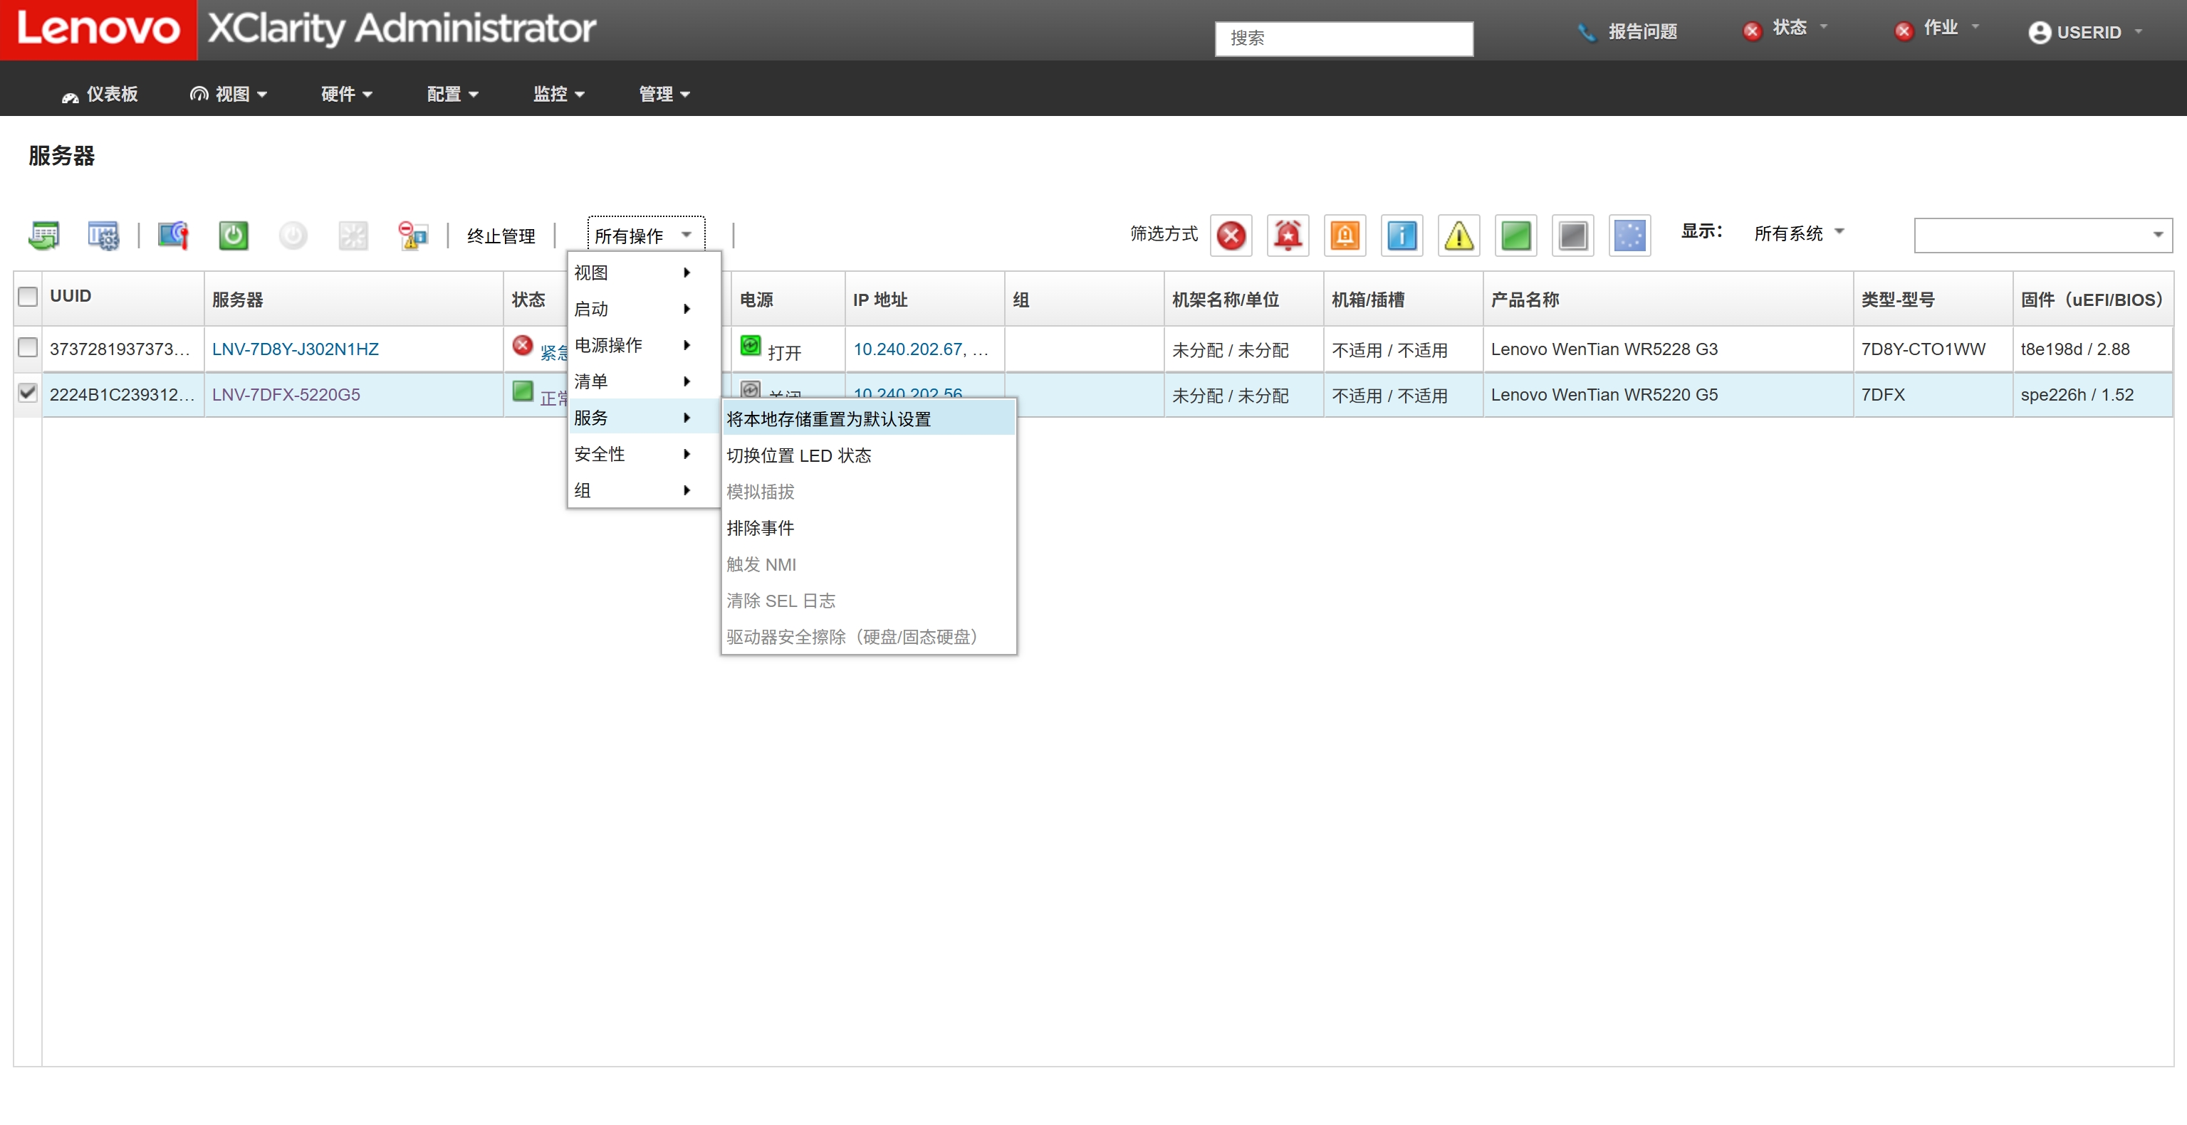Toggle the select-all header checkbox
Image resolution: width=2187 pixels, height=1125 pixels.
click(x=28, y=296)
